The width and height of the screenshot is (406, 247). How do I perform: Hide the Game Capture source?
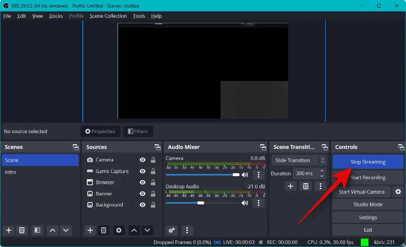(143, 171)
